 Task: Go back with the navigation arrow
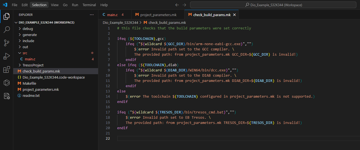(x=177, y=5)
